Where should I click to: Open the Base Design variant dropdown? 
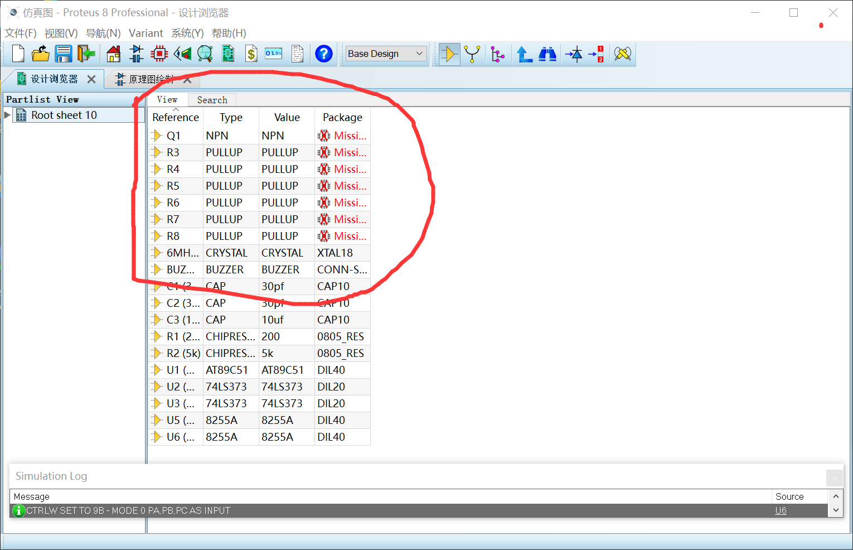coord(386,54)
